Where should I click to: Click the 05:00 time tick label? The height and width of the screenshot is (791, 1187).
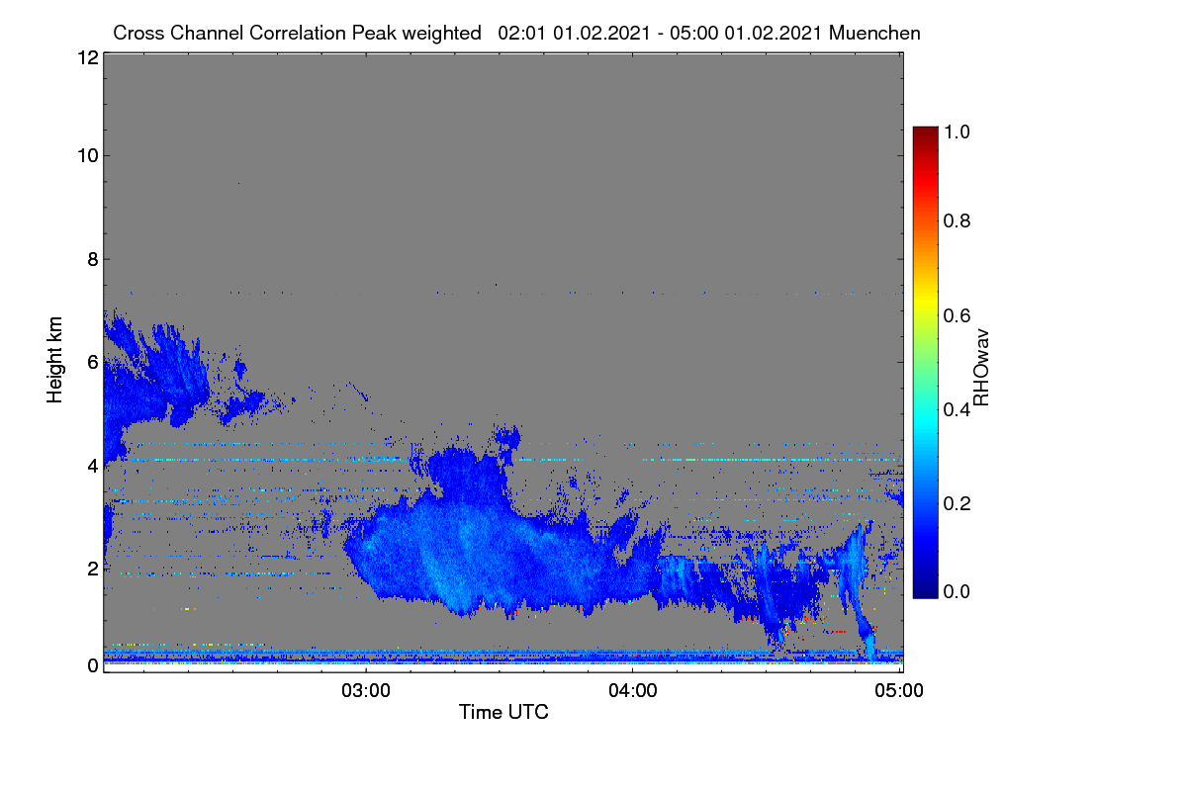(x=901, y=690)
